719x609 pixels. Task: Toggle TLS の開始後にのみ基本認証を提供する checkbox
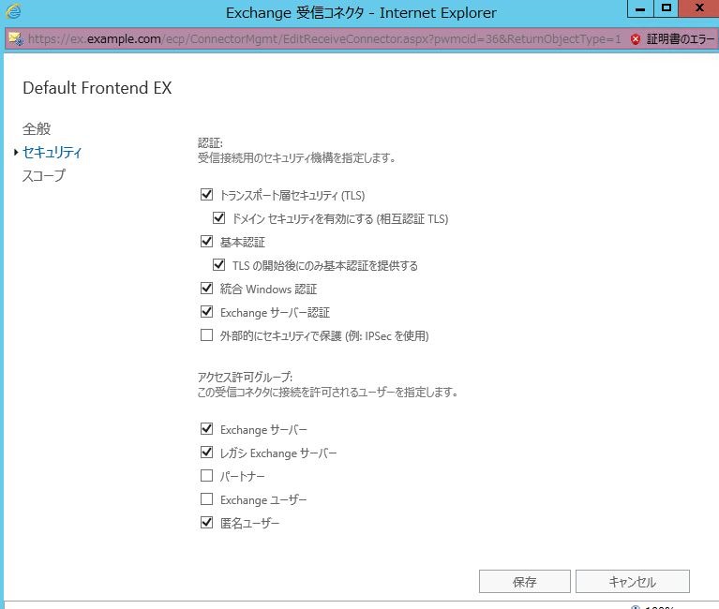click(x=218, y=264)
